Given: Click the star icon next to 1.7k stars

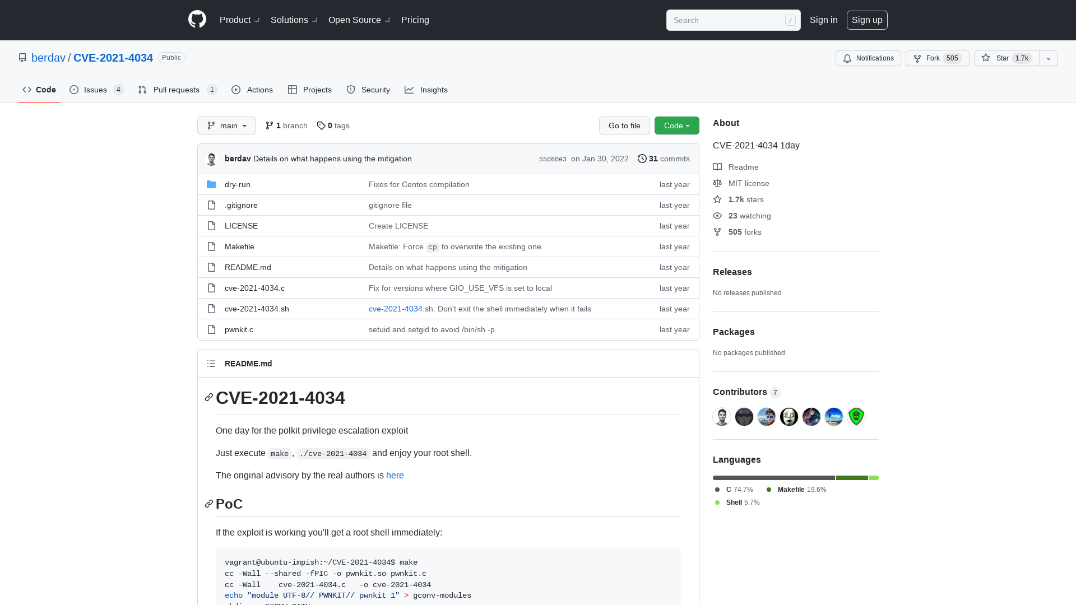Looking at the screenshot, I should (717, 199).
